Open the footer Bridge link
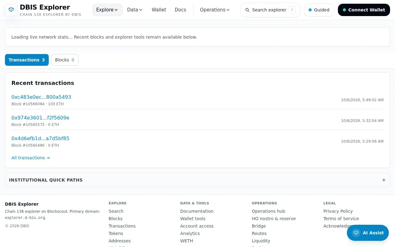 pyautogui.click(x=259, y=226)
